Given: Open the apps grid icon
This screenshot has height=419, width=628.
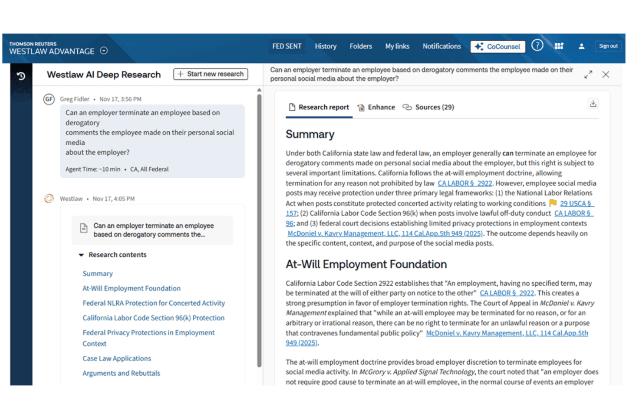Looking at the screenshot, I should coord(559,46).
